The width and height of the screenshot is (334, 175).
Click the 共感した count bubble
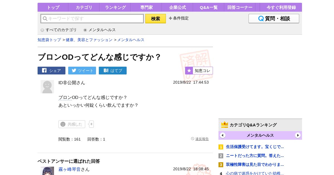pos(91,124)
